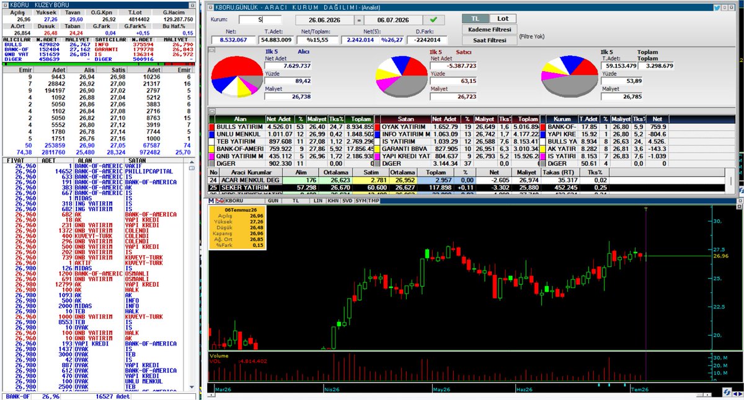This screenshot has height=400, width=744.
Task: Sort by the Kurum column header in the totals table
Action: [563, 118]
